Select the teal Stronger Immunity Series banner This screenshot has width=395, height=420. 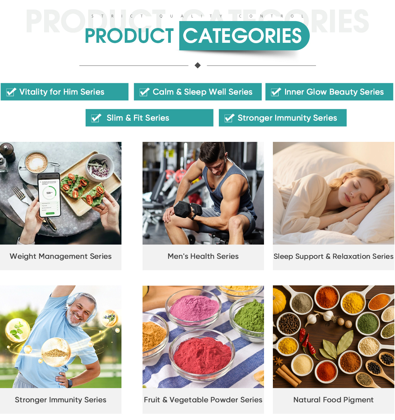pyautogui.click(x=283, y=118)
